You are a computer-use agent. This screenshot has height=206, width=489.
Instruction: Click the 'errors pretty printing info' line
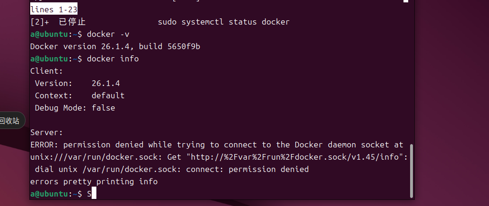click(94, 181)
